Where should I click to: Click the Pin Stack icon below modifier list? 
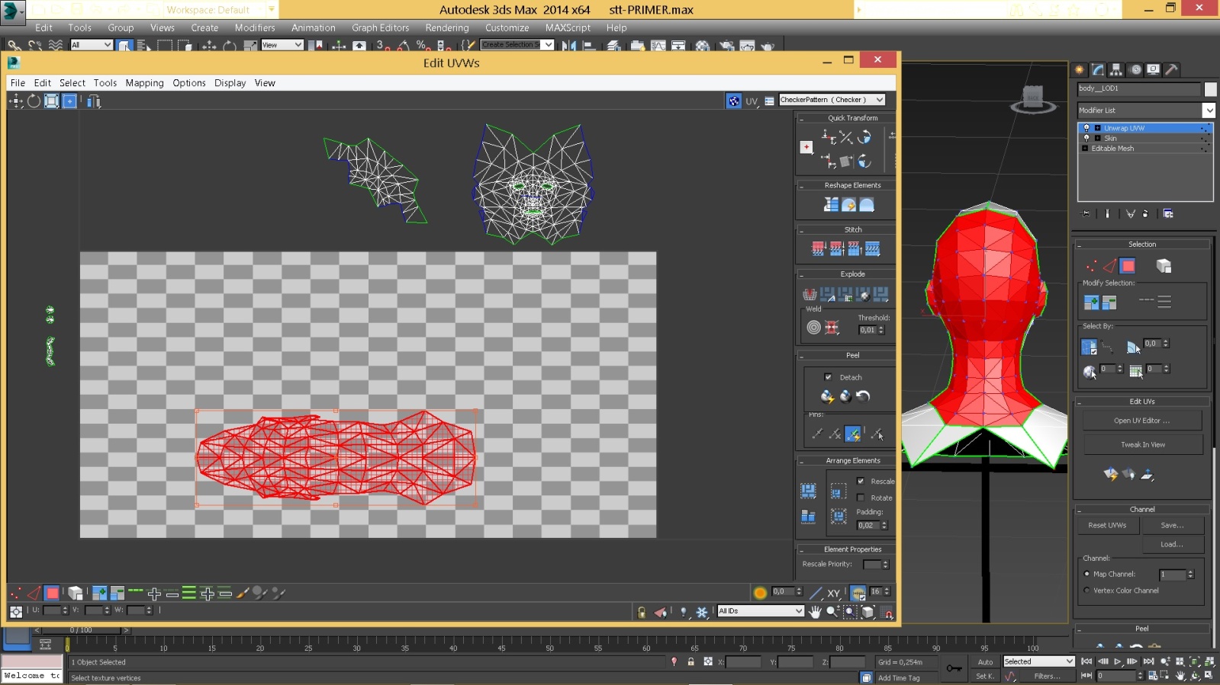tap(1086, 214)
